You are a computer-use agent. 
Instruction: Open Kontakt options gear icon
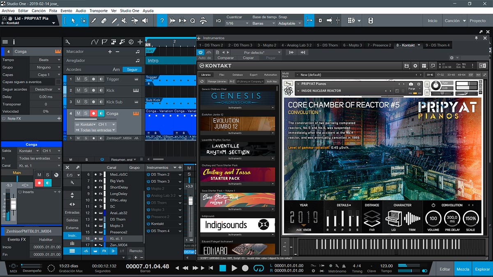415,66
